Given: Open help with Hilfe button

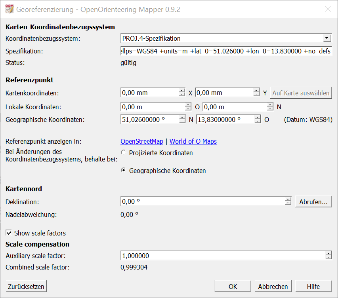Looking at the screenshot, I should pyautogui.click(x=313, y=287).
